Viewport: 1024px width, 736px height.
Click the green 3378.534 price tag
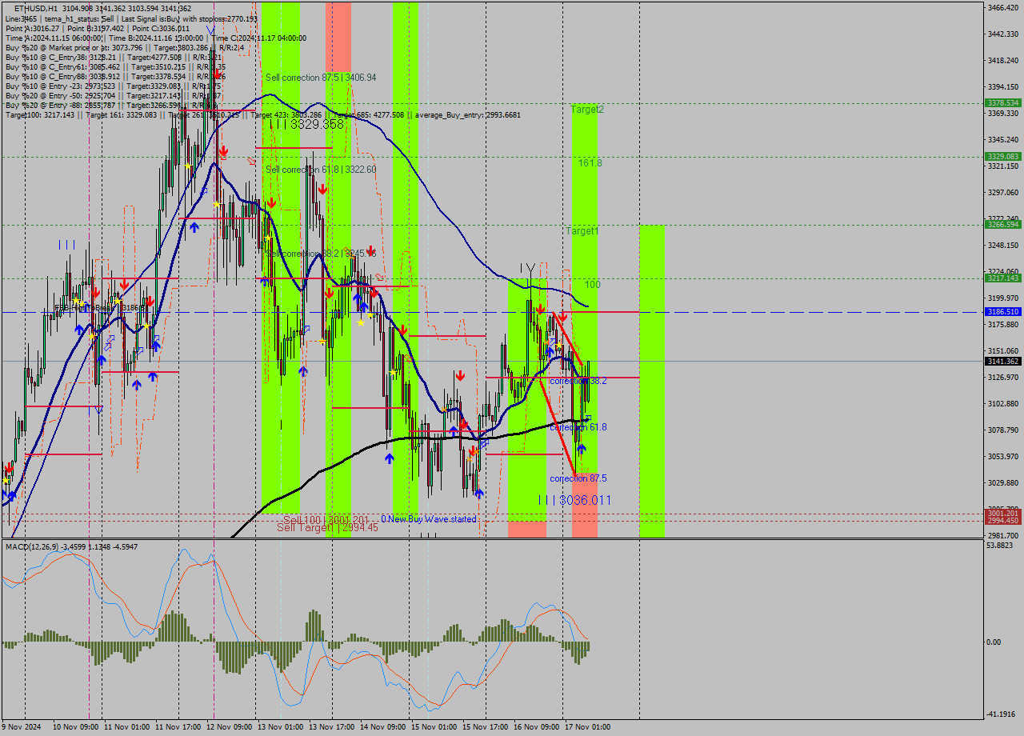[1002, 103]
